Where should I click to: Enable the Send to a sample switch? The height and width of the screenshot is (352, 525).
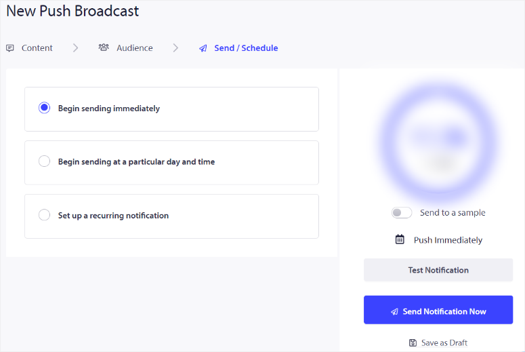coord(402,213)
